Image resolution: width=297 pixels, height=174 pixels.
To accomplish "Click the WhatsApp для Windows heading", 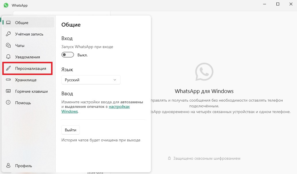I will coord(204,91).
